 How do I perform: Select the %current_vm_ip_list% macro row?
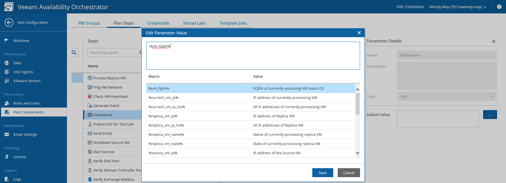pyautogui.click(x=251, y=107)
